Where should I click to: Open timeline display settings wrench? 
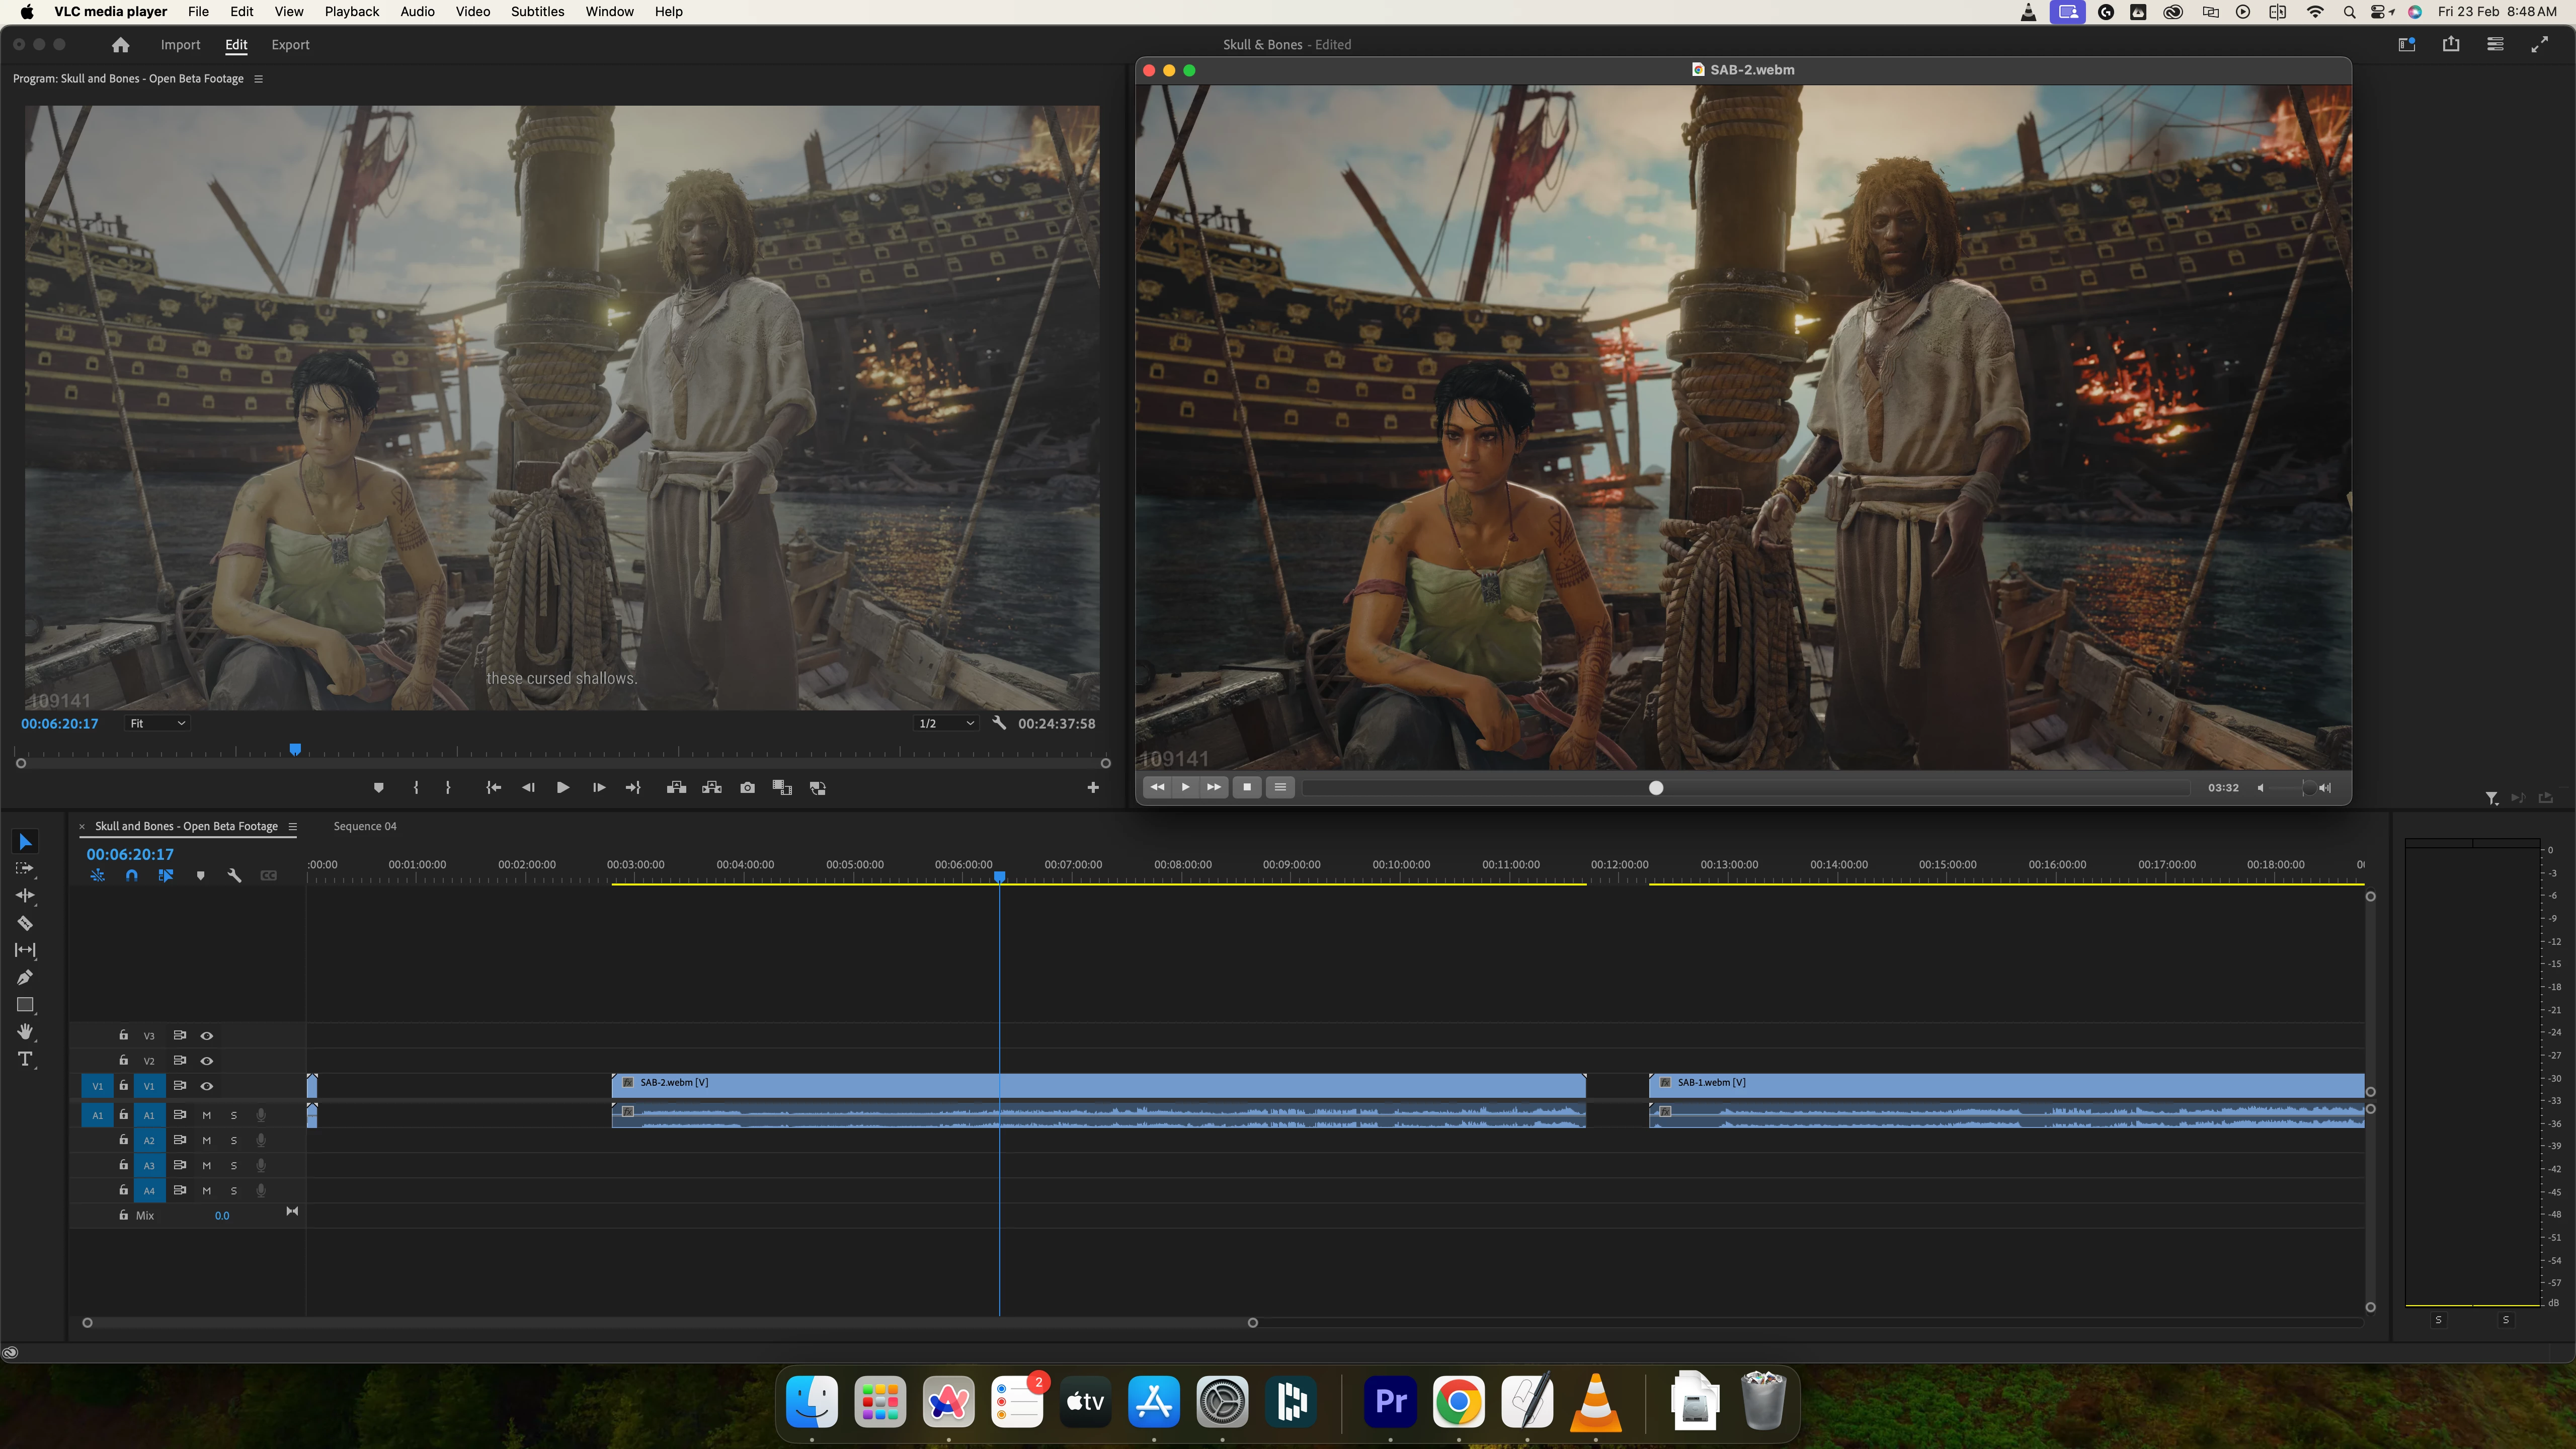tap(234, 875)
